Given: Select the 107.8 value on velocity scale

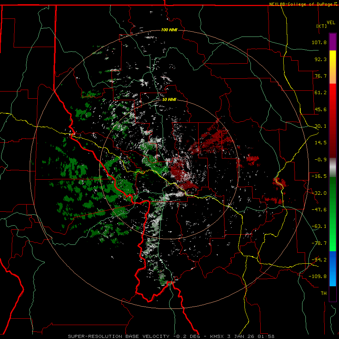Looking at the screenshot, I should [319, 42].
